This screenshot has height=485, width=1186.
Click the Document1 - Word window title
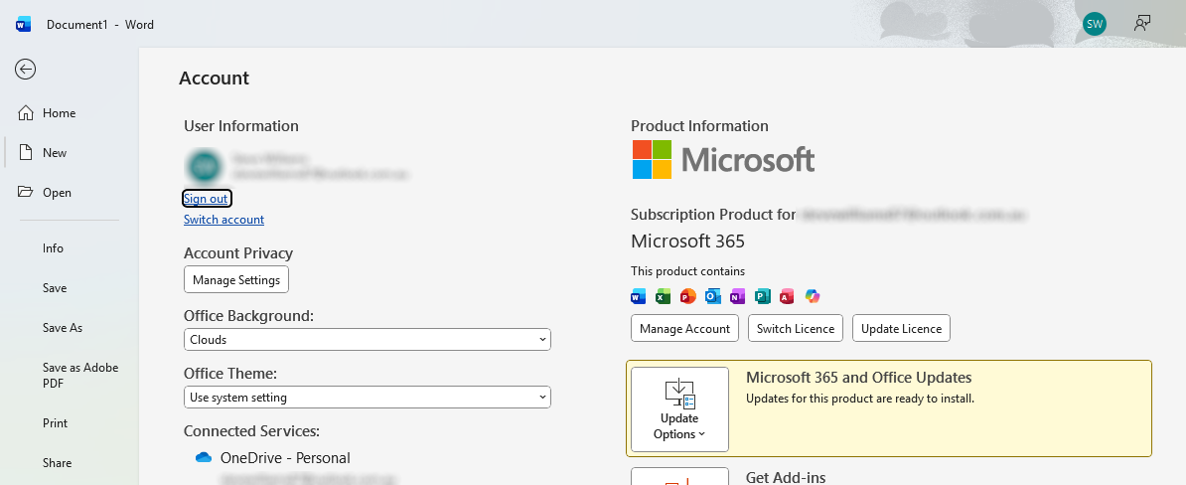pyautogui.click(x=100, y=24)
